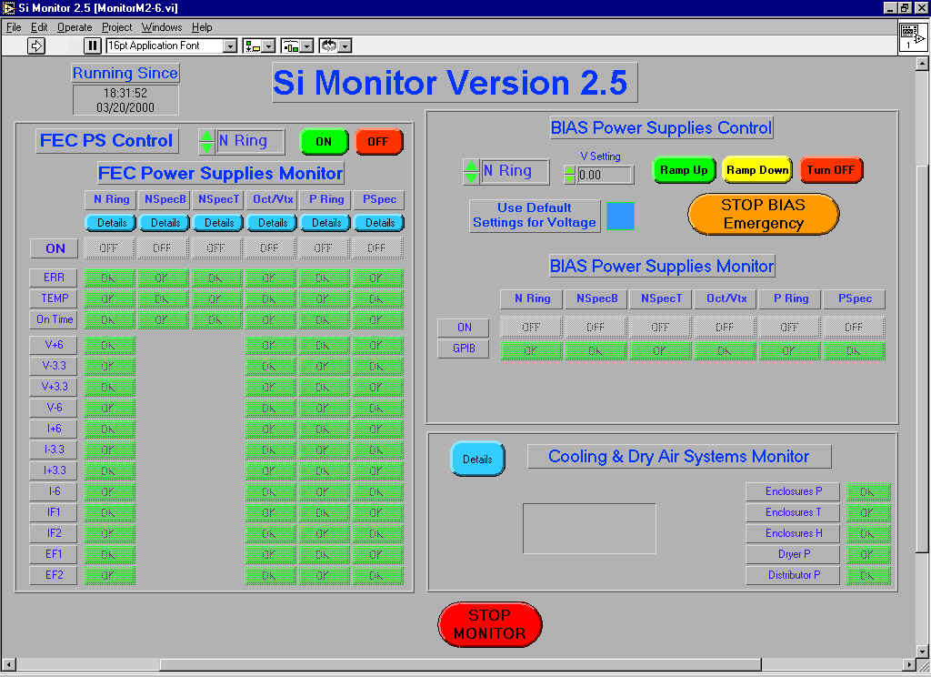The width and height of the screenshot is (931, 677).
Task: Open Cooling & Dry Air Details button
Action: tap(477, 459)
